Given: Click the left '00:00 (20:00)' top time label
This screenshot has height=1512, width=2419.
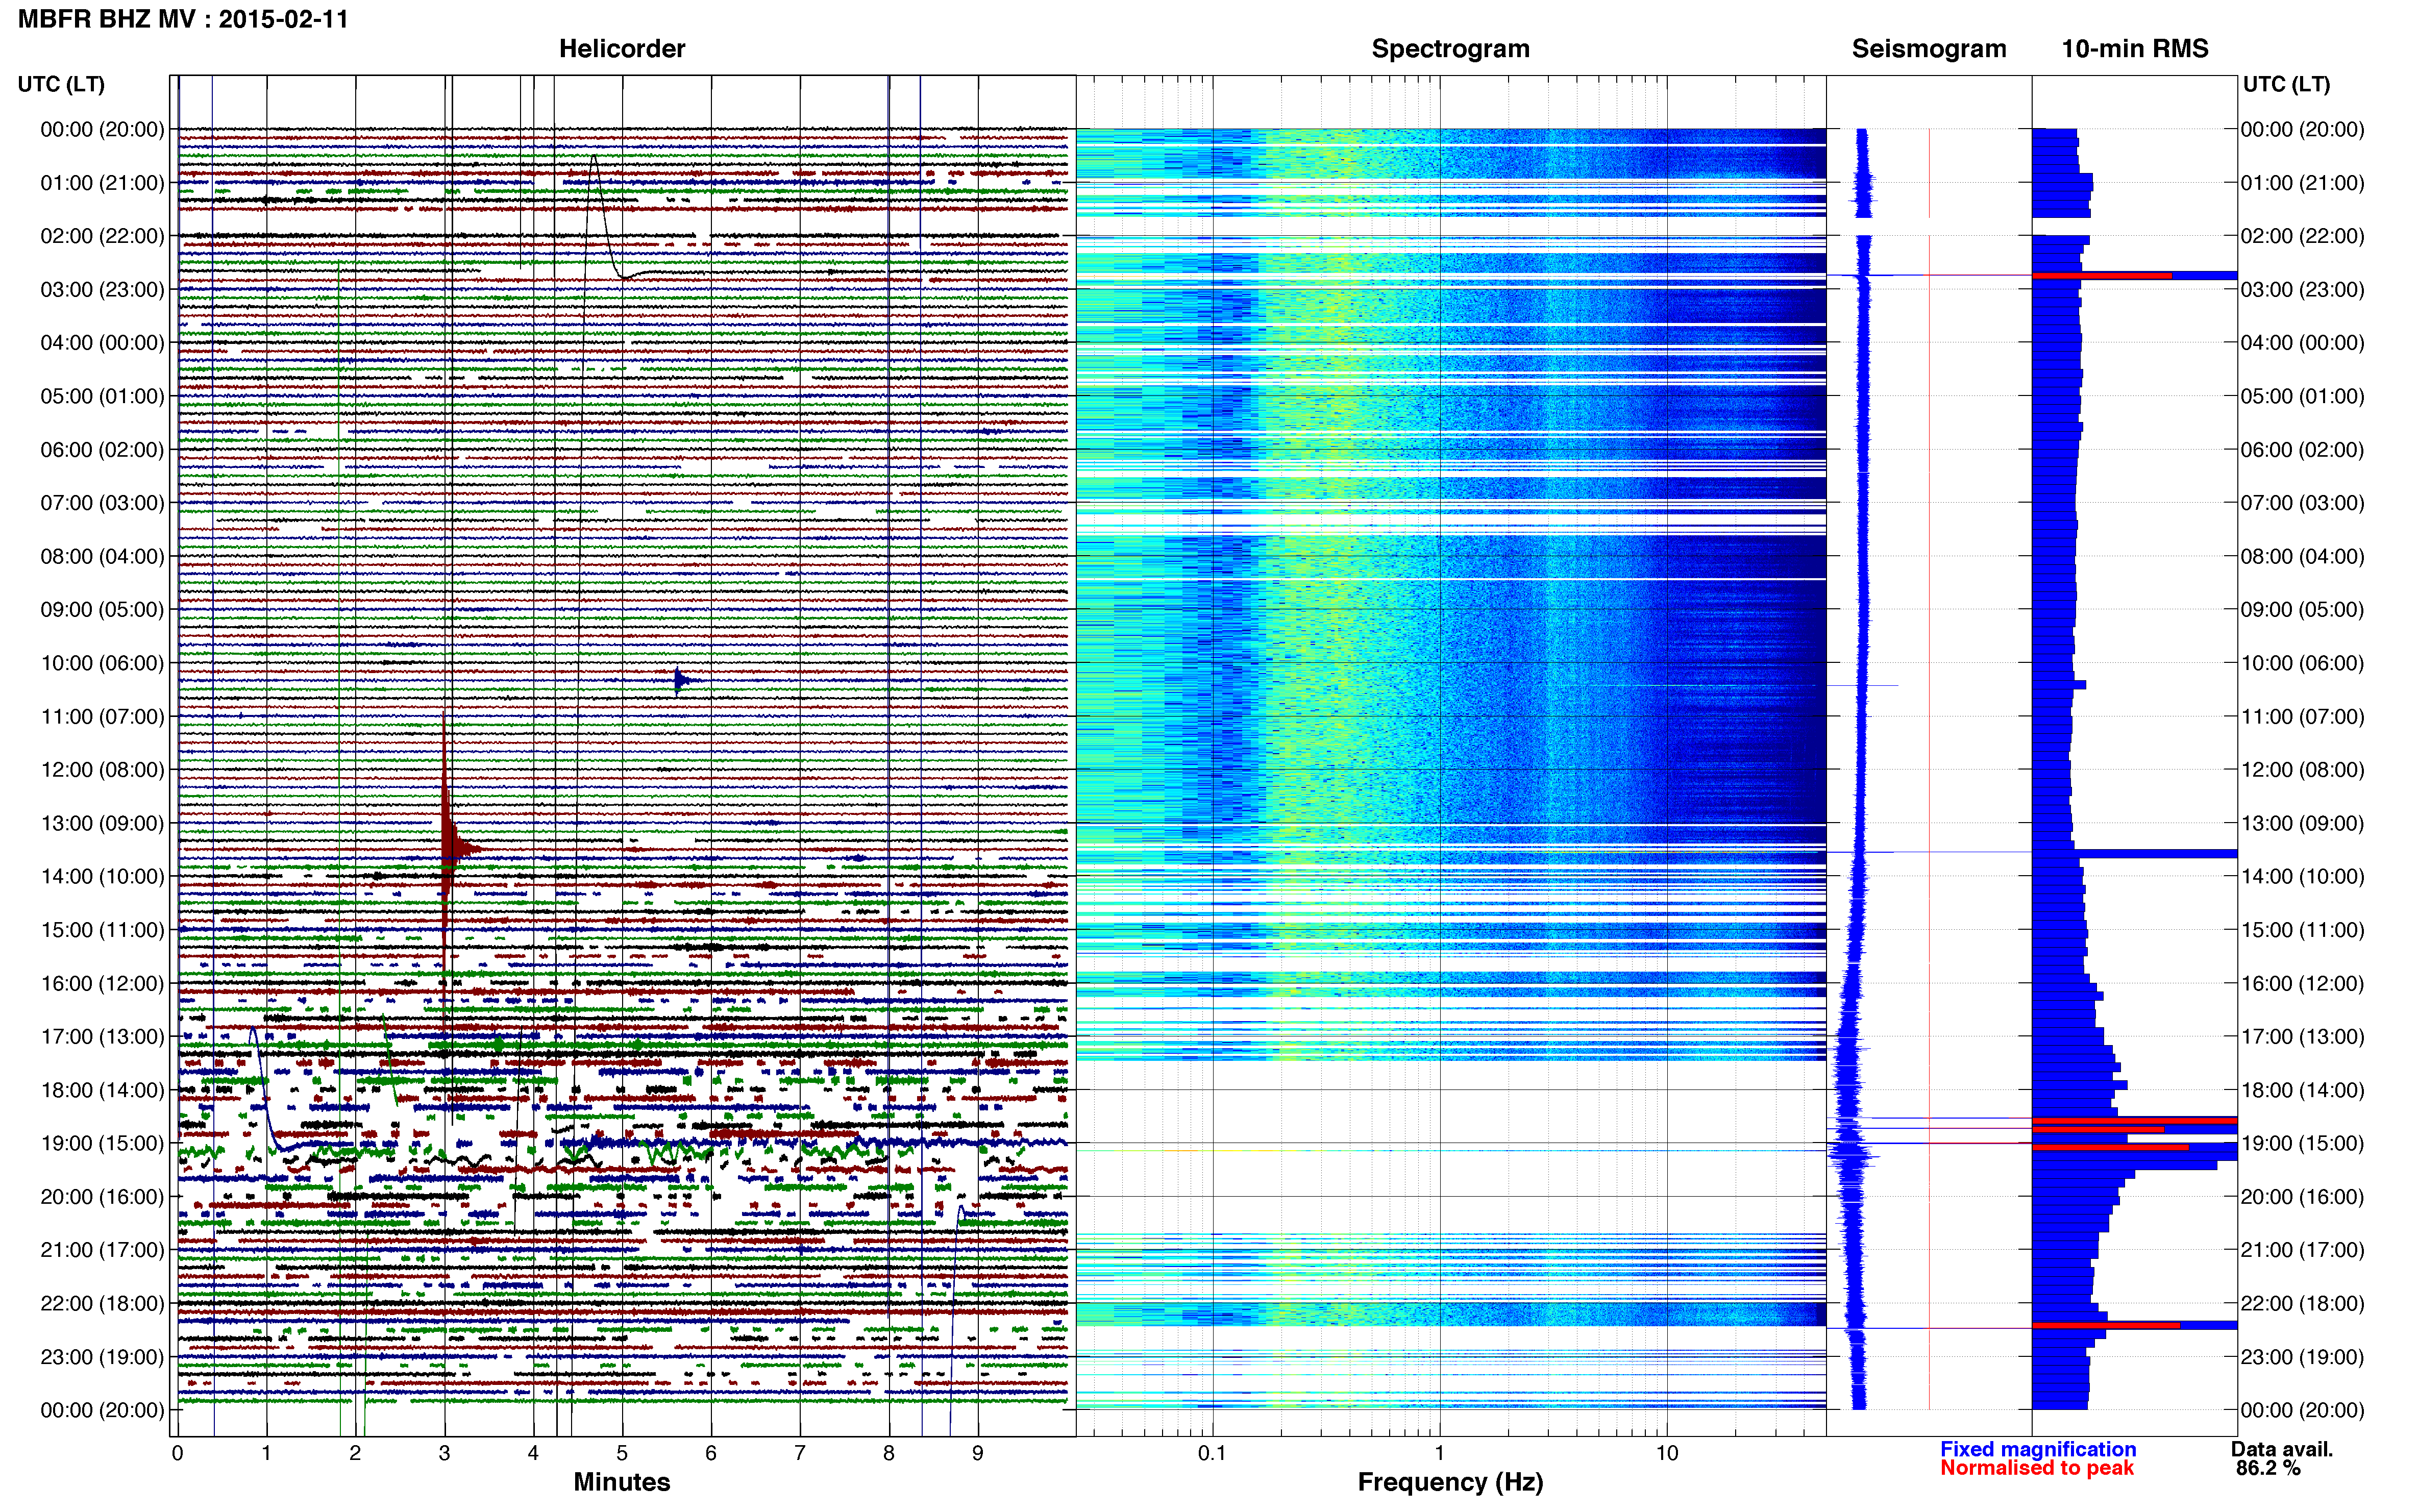Looking at the screenshot, I should 102,129.
